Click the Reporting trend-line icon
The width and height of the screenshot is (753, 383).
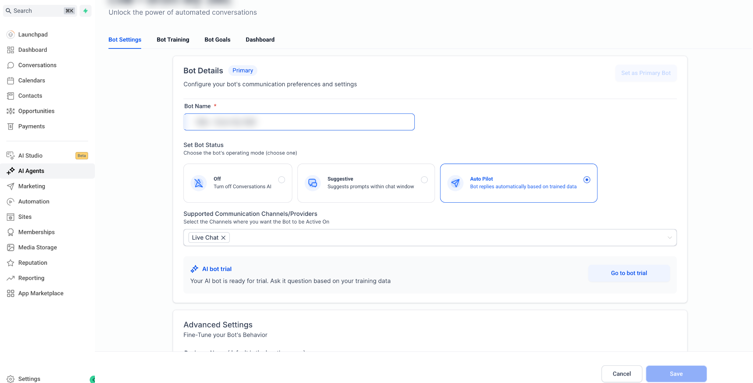pos(11,278)
